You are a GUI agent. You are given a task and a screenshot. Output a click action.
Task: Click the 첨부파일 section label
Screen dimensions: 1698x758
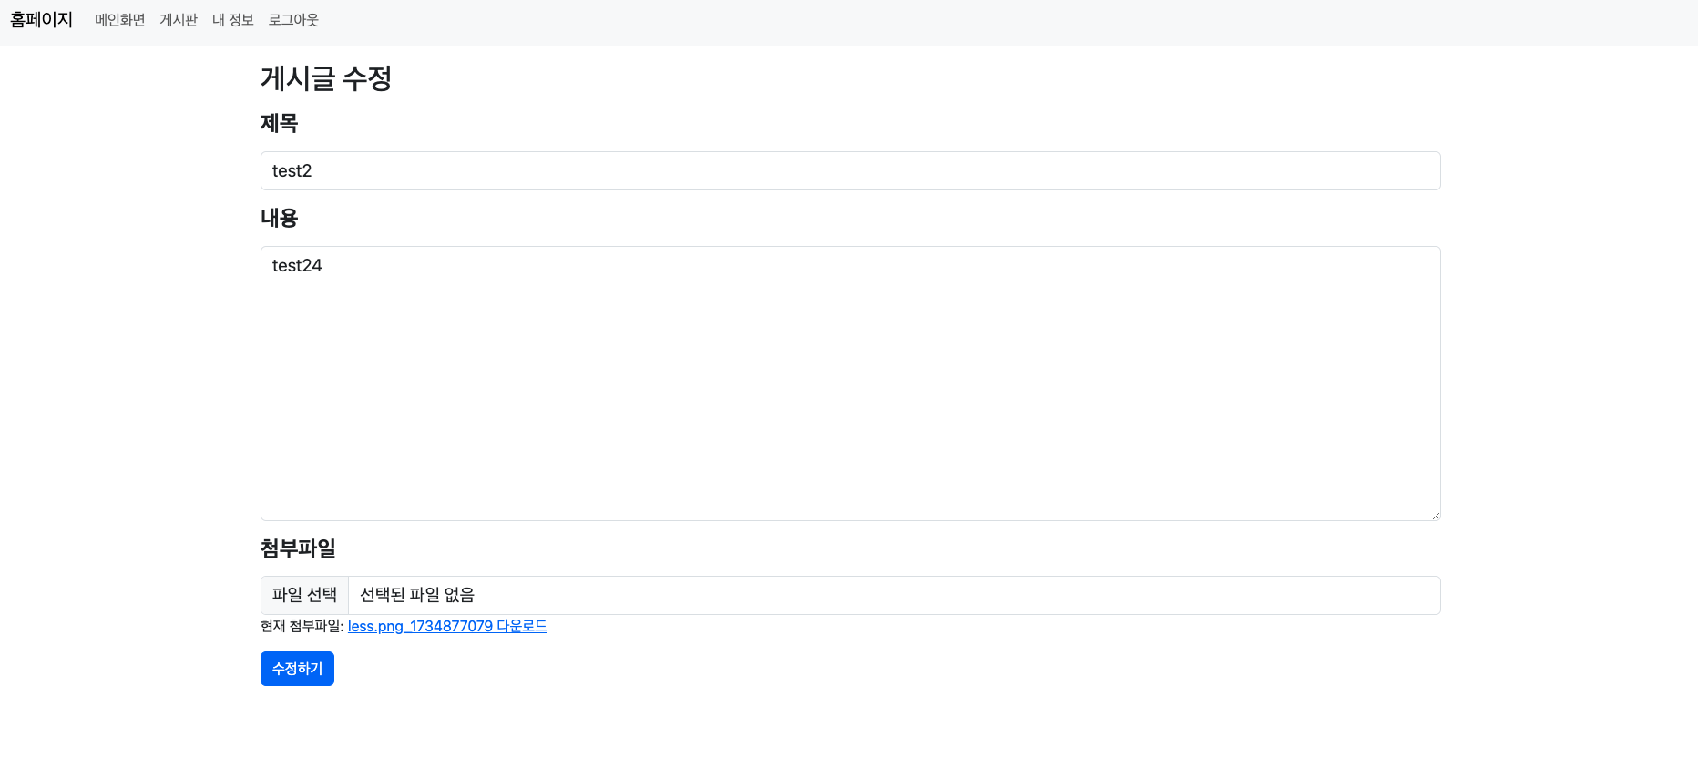298,548
